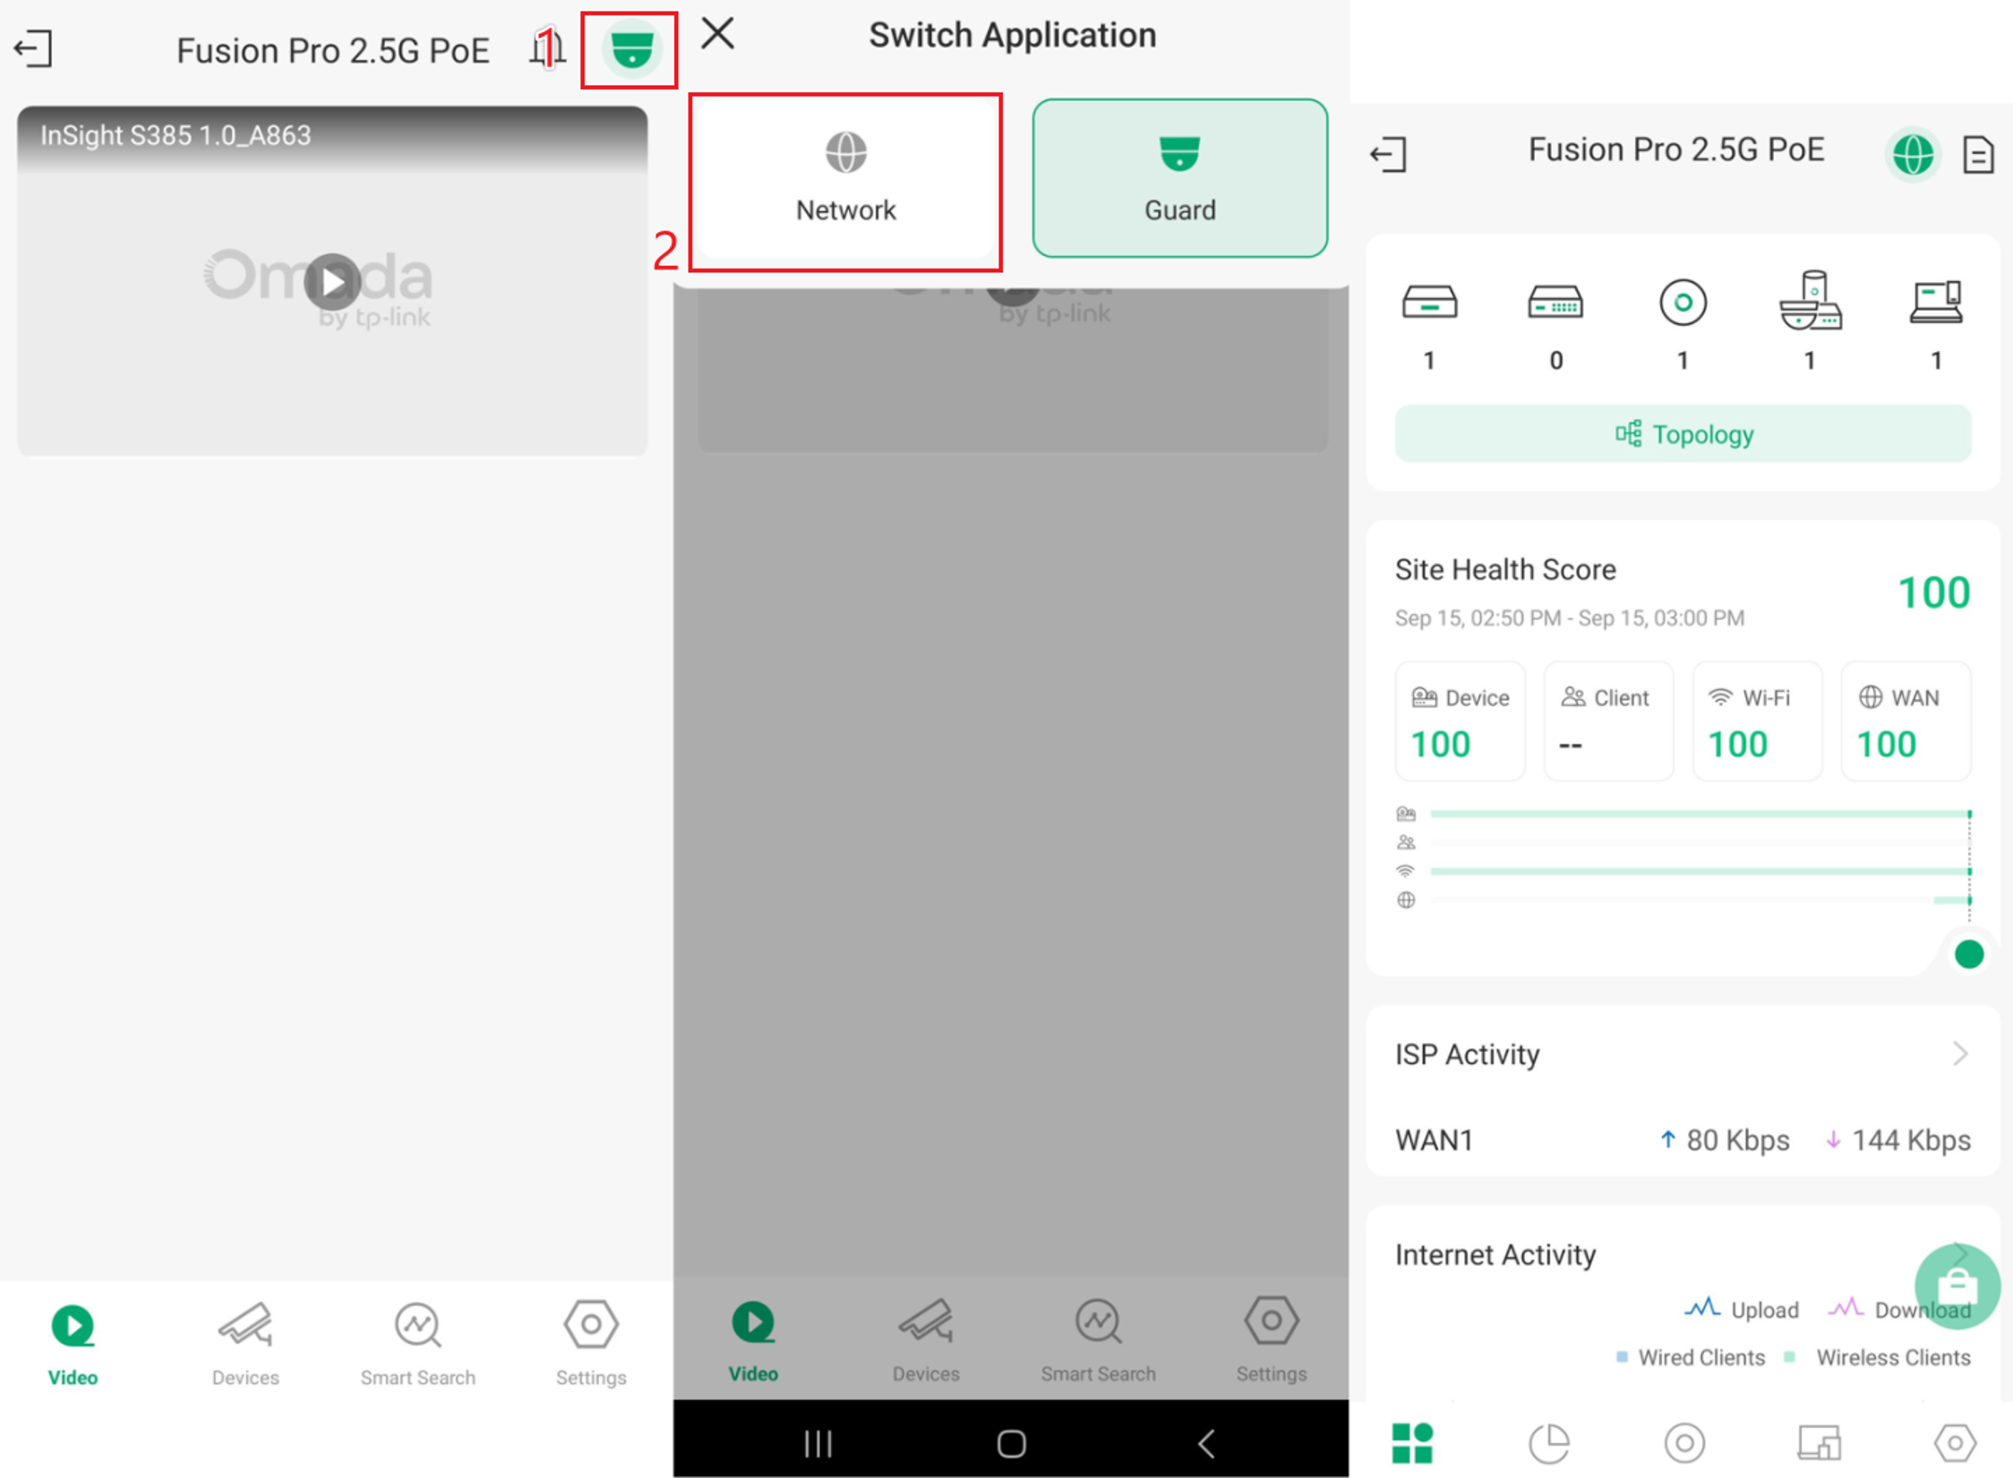Select clients tab in bottom bar

1819,1442
